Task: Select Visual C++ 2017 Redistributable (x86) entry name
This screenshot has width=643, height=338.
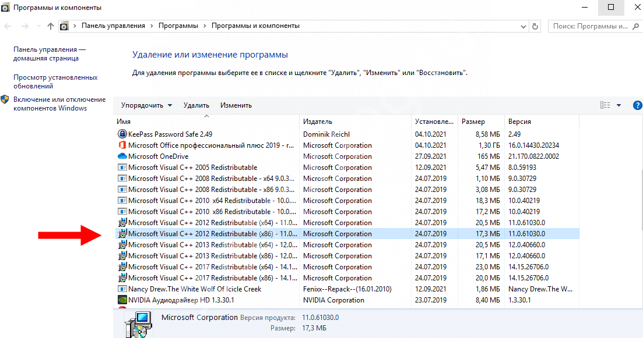Action: (x=212, y=277)
